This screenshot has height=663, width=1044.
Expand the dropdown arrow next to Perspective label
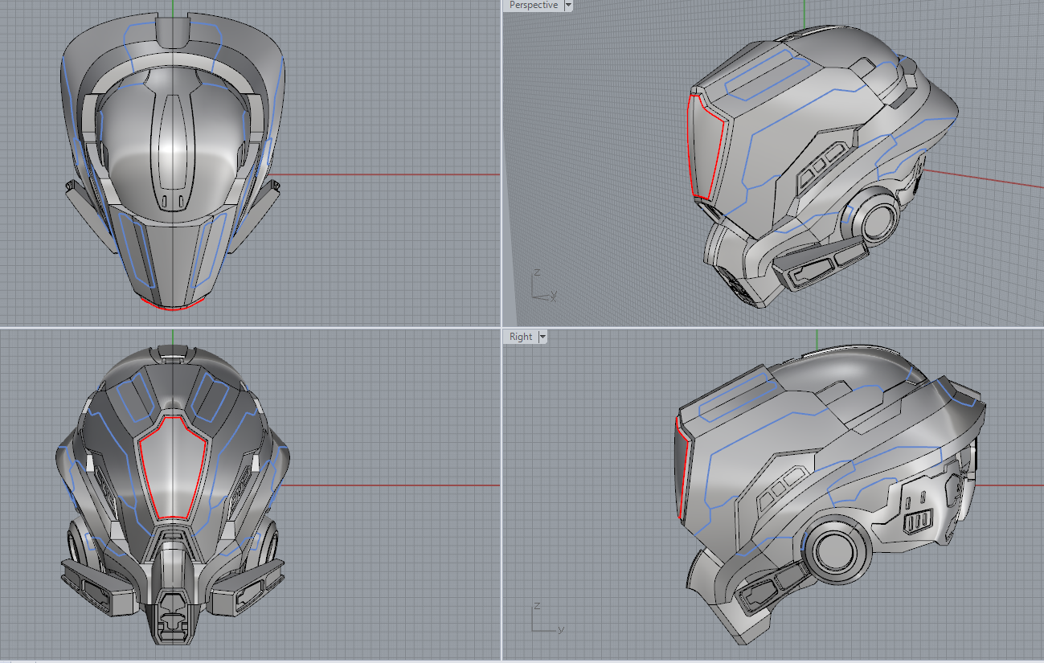(x=569, y=5)
